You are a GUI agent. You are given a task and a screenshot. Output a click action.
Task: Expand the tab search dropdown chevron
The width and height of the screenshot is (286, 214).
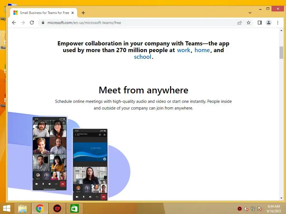[x=250, y=13]
